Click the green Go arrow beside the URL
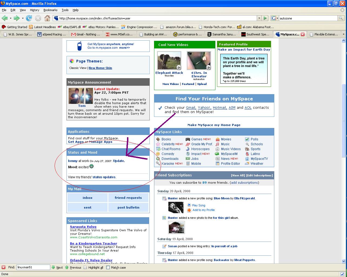The image size is (347, 277). coord(265,18)
